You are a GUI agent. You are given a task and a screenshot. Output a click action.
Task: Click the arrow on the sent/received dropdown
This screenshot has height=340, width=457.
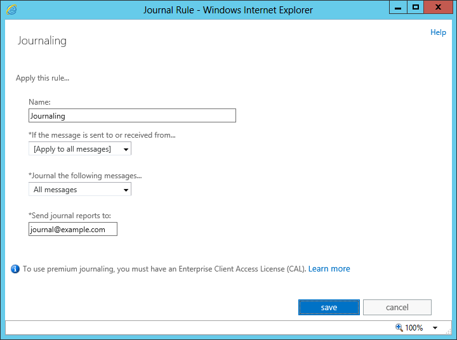pyautogui.click(x=126, y=150)
